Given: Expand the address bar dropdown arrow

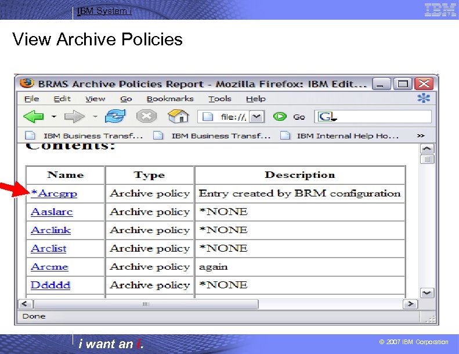Looking at the screenshot, I should 257,117.
